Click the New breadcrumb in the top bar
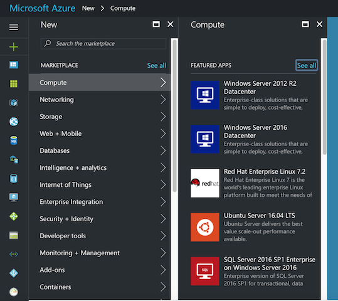The width and height of the screenshot is (338, 301). click(x=88, y=8)
